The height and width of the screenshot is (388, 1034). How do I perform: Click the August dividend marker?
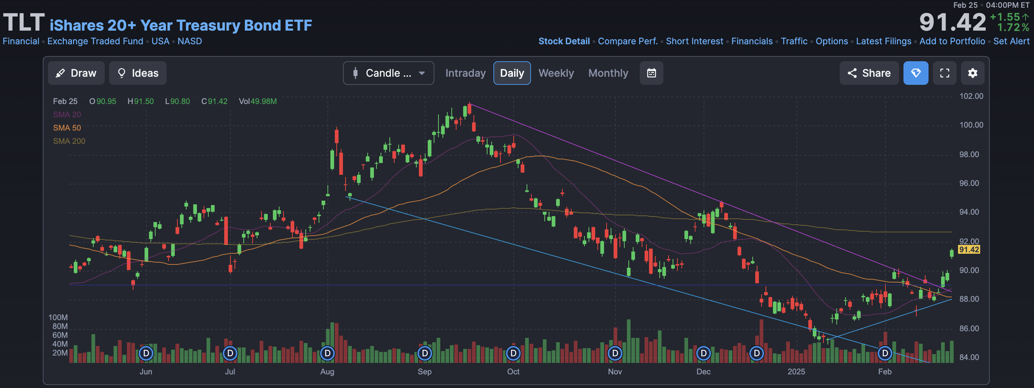[x=327, y=353]
